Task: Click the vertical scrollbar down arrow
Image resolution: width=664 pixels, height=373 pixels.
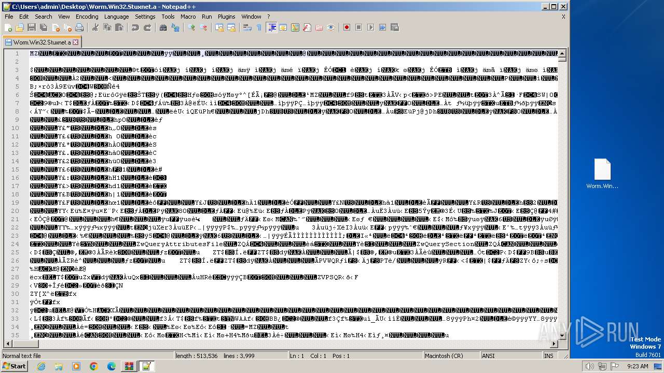Action: (562, 336)
